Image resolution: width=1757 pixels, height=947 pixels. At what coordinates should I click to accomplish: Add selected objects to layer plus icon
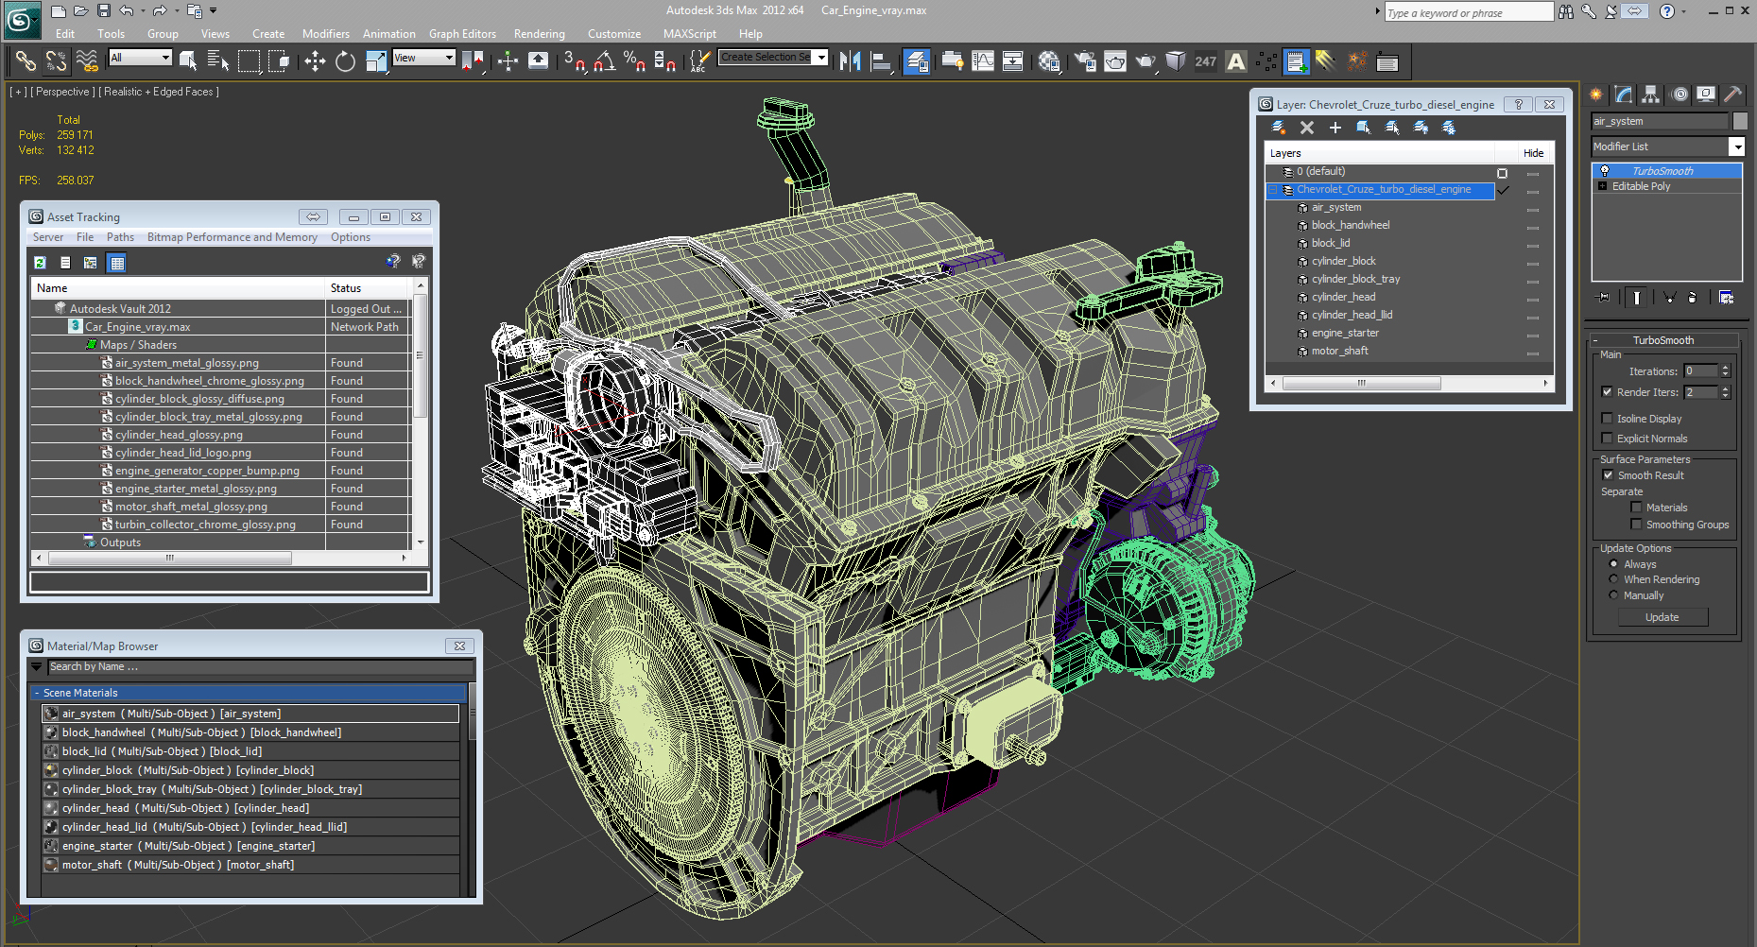(x=1335, y=128)
